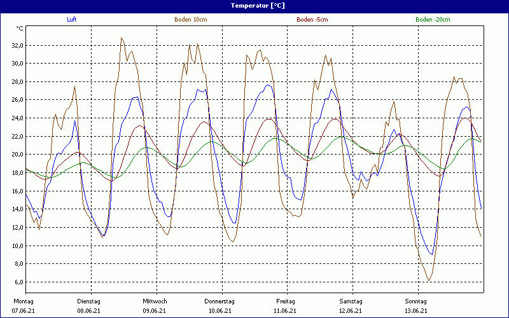
Task: Click the 20,0 y-axis value
Action: coord(17,155)
